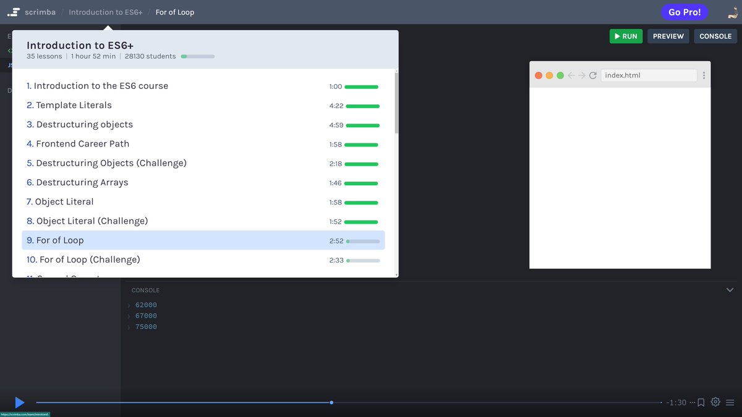Screen dimensions: 742x417
Task: Open the preview browser's kebab menu
Action: tap(704, 75)
